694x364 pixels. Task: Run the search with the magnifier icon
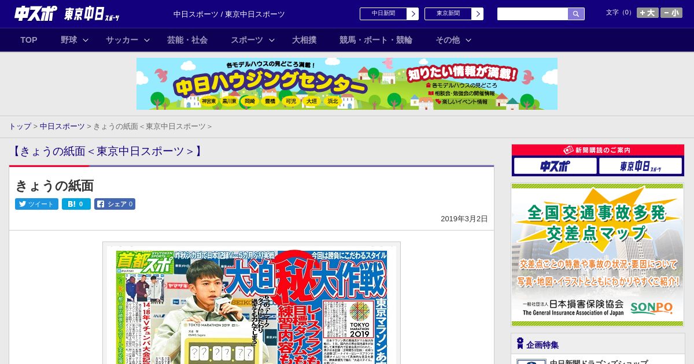[x=576, y=14]
